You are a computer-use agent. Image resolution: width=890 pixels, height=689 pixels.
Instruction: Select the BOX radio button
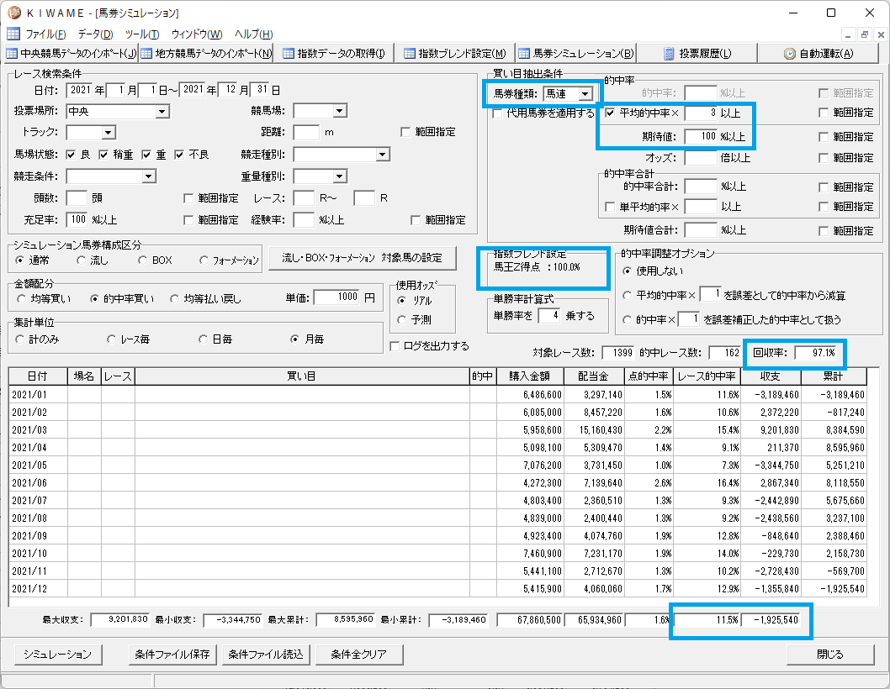click(142, 260)
